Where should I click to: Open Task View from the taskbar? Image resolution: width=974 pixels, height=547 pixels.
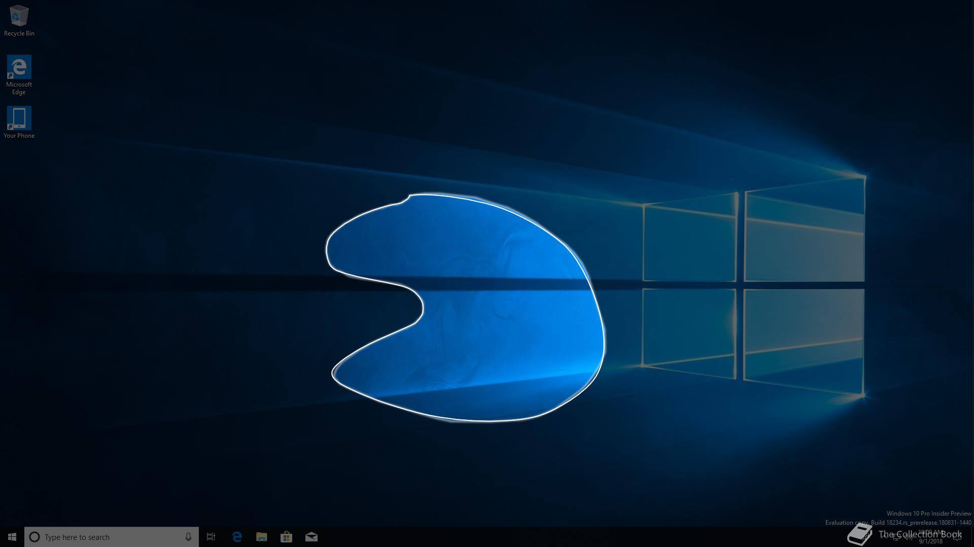(x=211, y=537)
